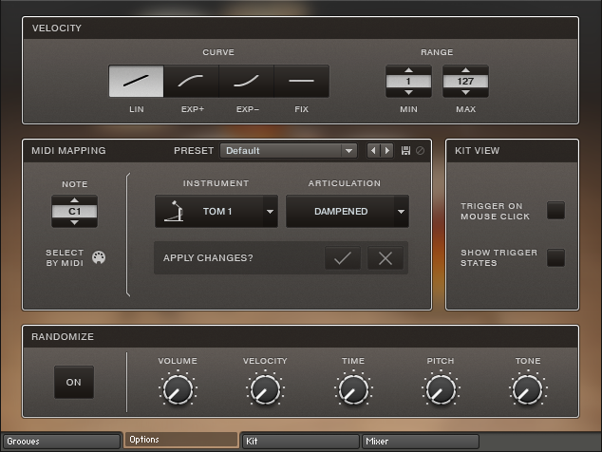Save the MIDI mapping preset
The height and width of the screenshot is (452, 602).
[405, 151]
